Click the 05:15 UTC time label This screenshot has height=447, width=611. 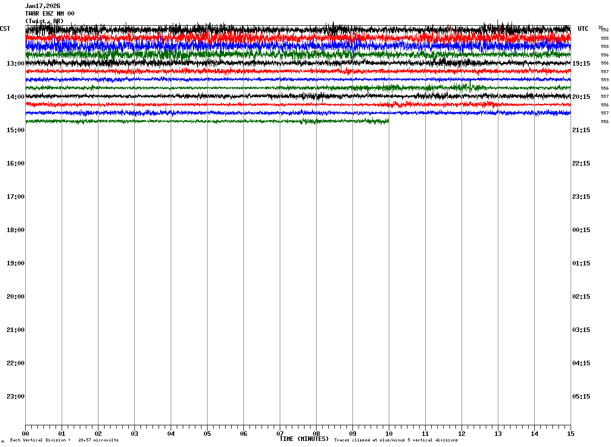581,397
